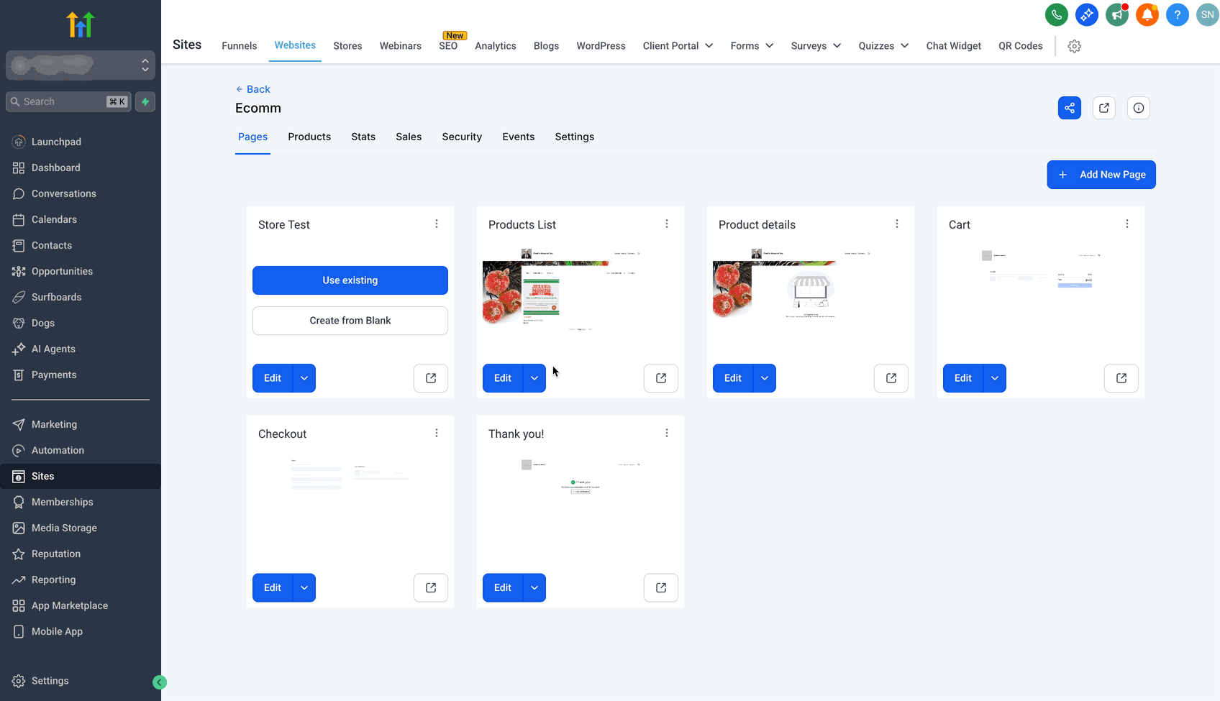The image size is (1220, 701).
Task: Open the blue help question mark icon
Action: [1177, 14]
